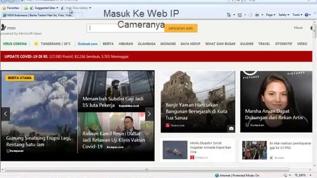Open the VIDEO category
This screenshot has height=178, width=317.
(x=302, y=44)
